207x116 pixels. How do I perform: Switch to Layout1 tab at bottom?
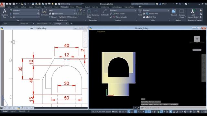pyautogui.click(x=13, y=111)
